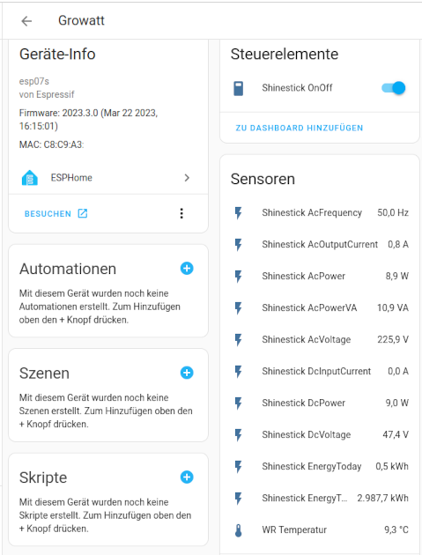This screenshot has height=555, width=422.
Task: Click the Shinestick DcPower flash icon
Action: click(238, 403)
